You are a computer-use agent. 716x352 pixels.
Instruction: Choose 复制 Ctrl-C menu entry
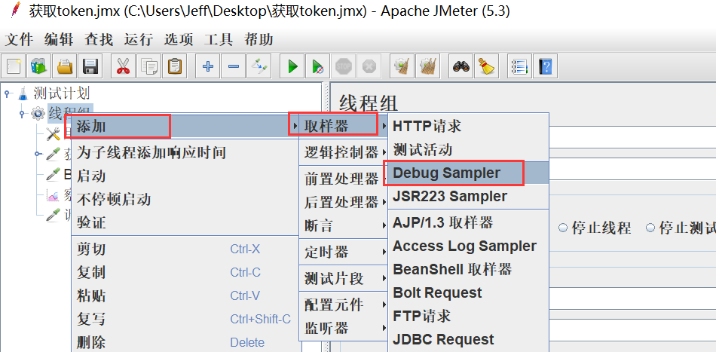coord(185,273)
